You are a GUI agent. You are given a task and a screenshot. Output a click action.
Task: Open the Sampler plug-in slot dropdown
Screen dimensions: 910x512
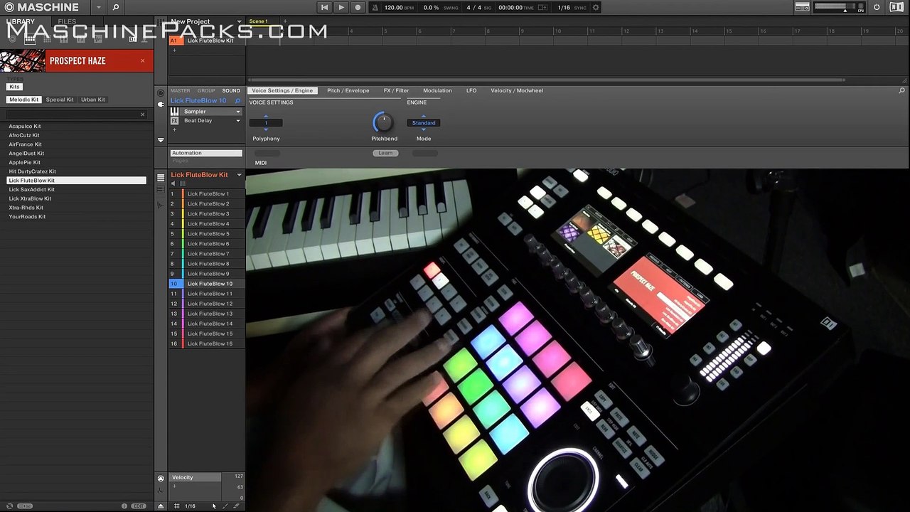pyautogui.click(x=238, y=112)
